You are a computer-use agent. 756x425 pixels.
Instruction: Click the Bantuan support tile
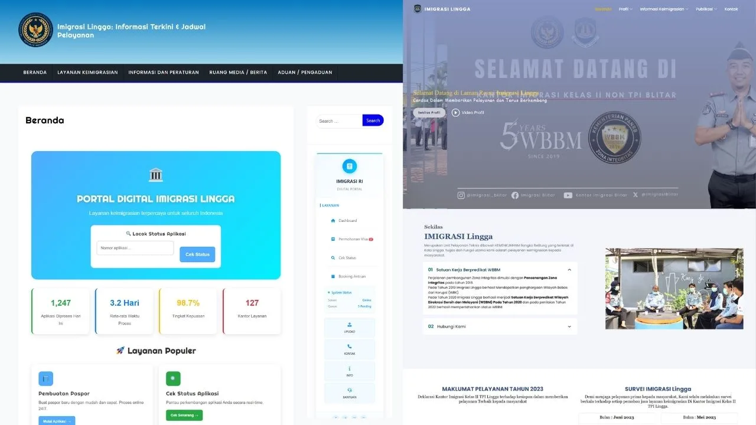pos(350,393)
